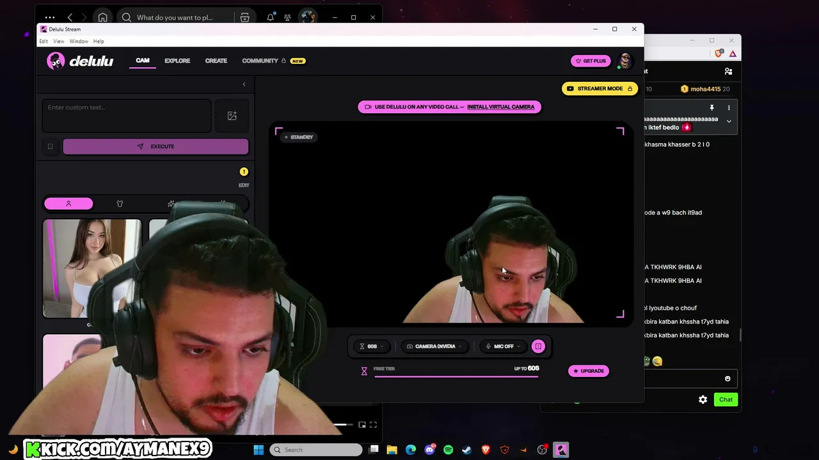
Task: Click the bookmark icon beside EXECUTE
Action: click(50, 146)
